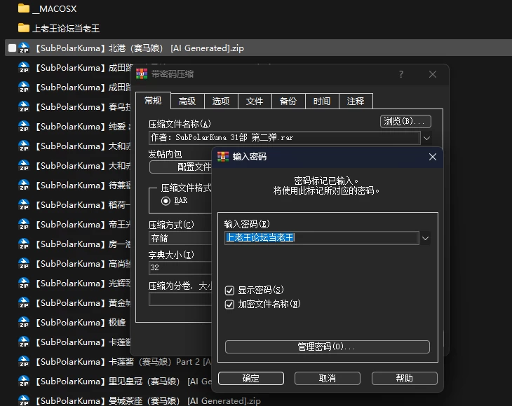Toggle 加密文件名称(N) checkbox

pos(229,304)
